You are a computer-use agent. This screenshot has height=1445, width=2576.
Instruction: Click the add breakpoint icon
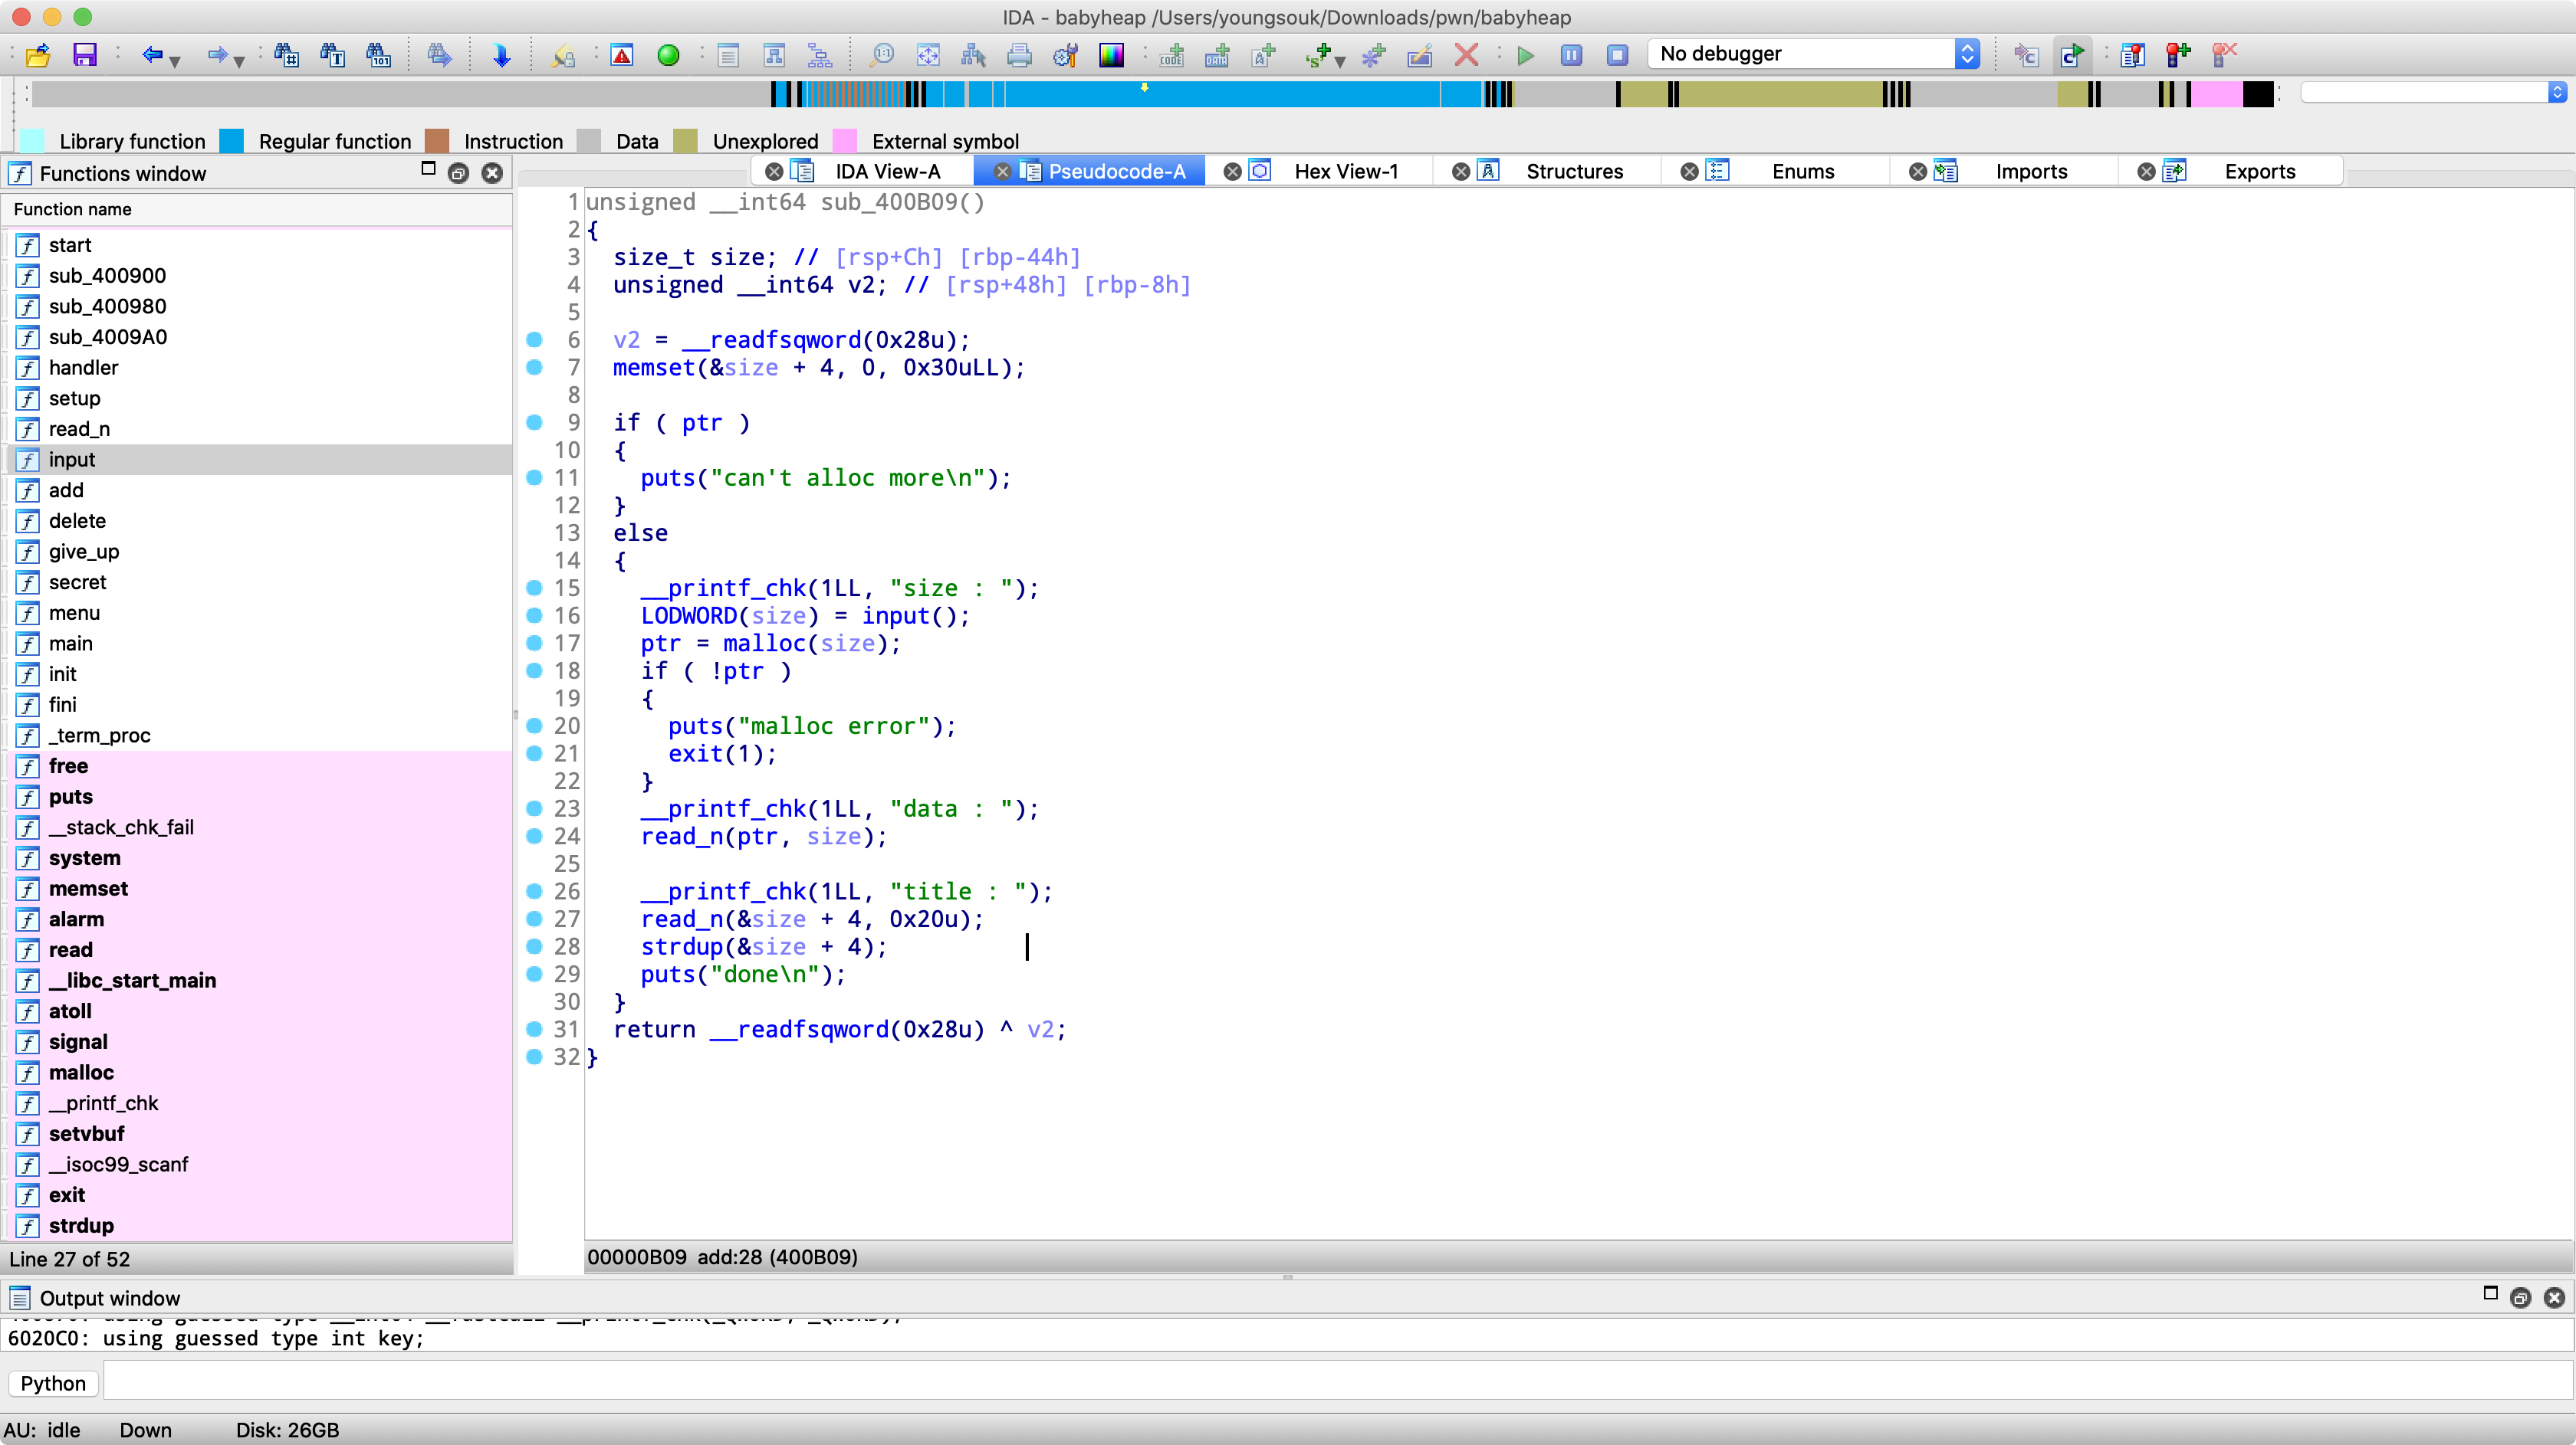[2177, 55]
